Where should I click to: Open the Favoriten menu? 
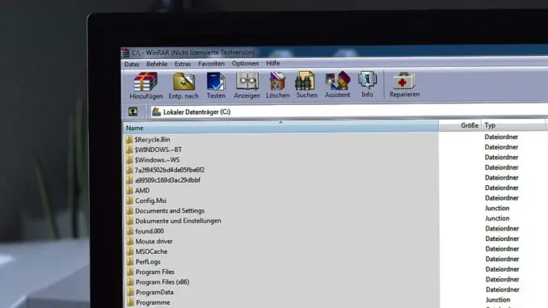[x=211, y=64]
